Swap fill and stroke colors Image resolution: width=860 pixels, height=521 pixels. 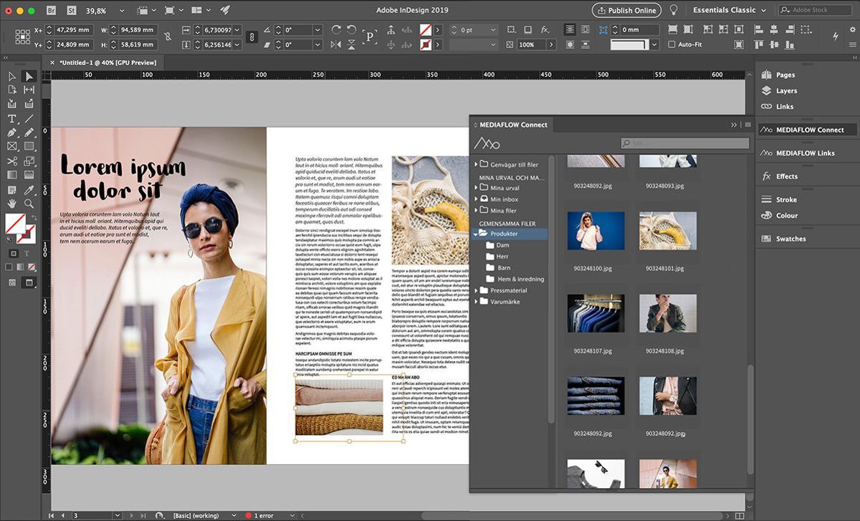pyautogui.click(x=34, y=217)
